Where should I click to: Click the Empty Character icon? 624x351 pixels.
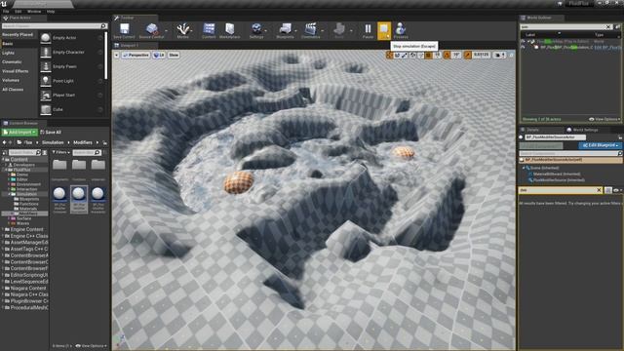coord(46,52)
